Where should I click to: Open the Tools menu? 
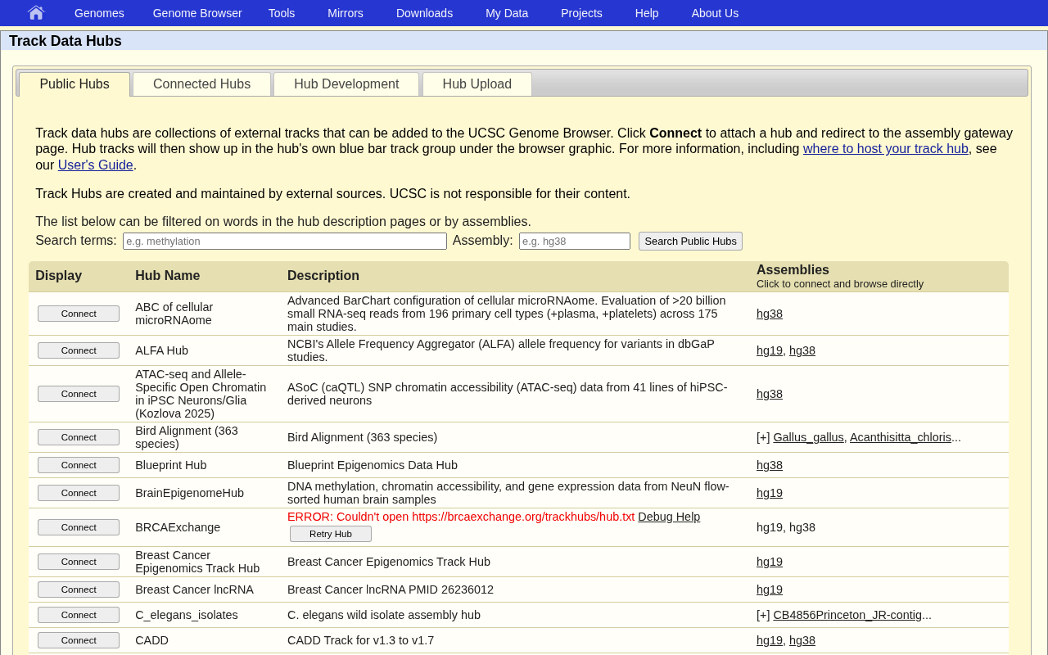click(282, 13)
